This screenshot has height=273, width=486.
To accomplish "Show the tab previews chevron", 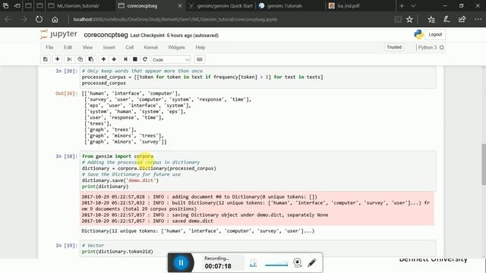I will 413,6.
